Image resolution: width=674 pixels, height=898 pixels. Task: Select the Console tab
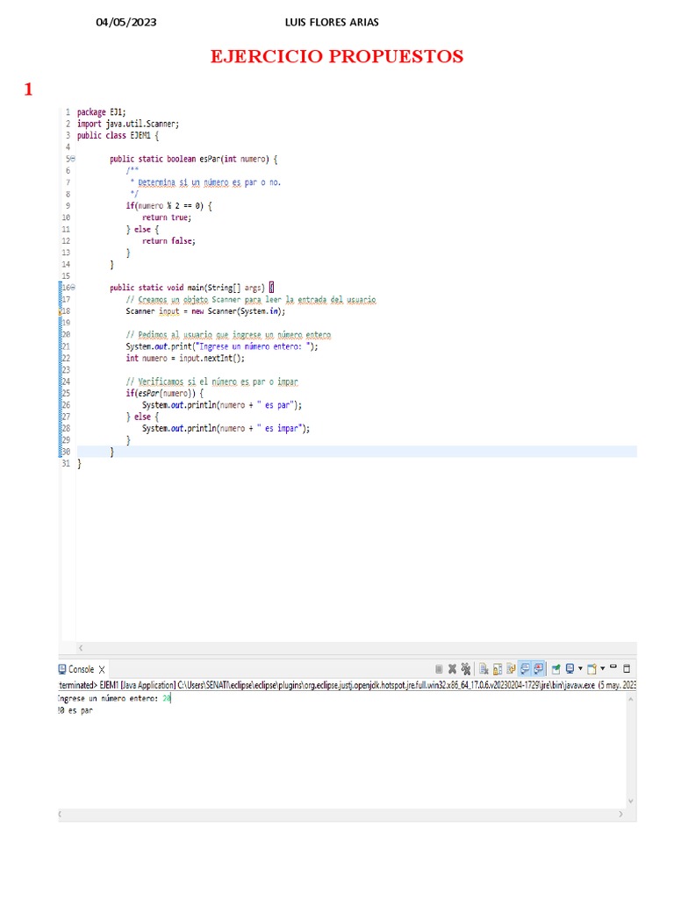80,669
